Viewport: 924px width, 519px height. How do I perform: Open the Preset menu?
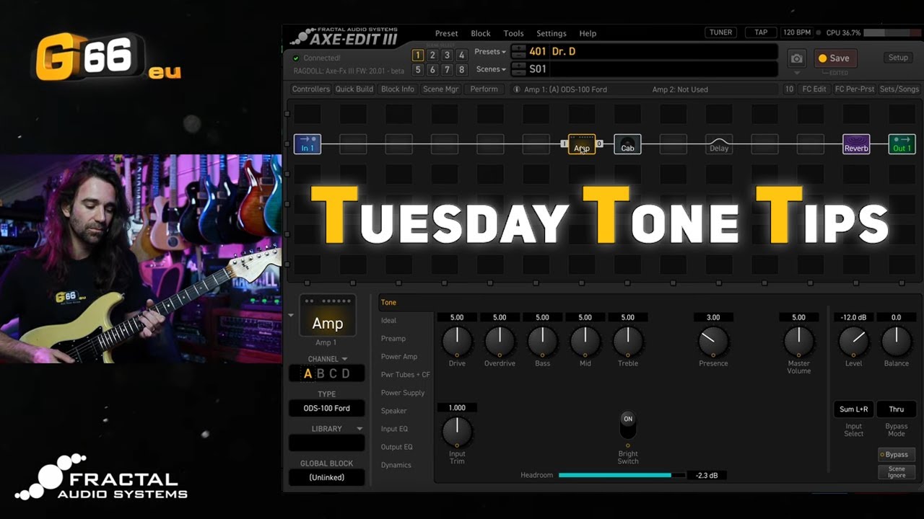446,33
